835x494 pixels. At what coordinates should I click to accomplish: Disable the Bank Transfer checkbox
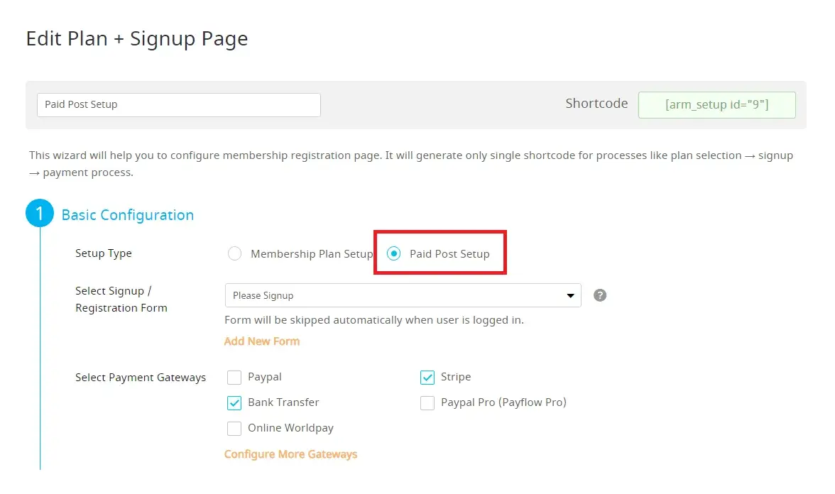234,403
